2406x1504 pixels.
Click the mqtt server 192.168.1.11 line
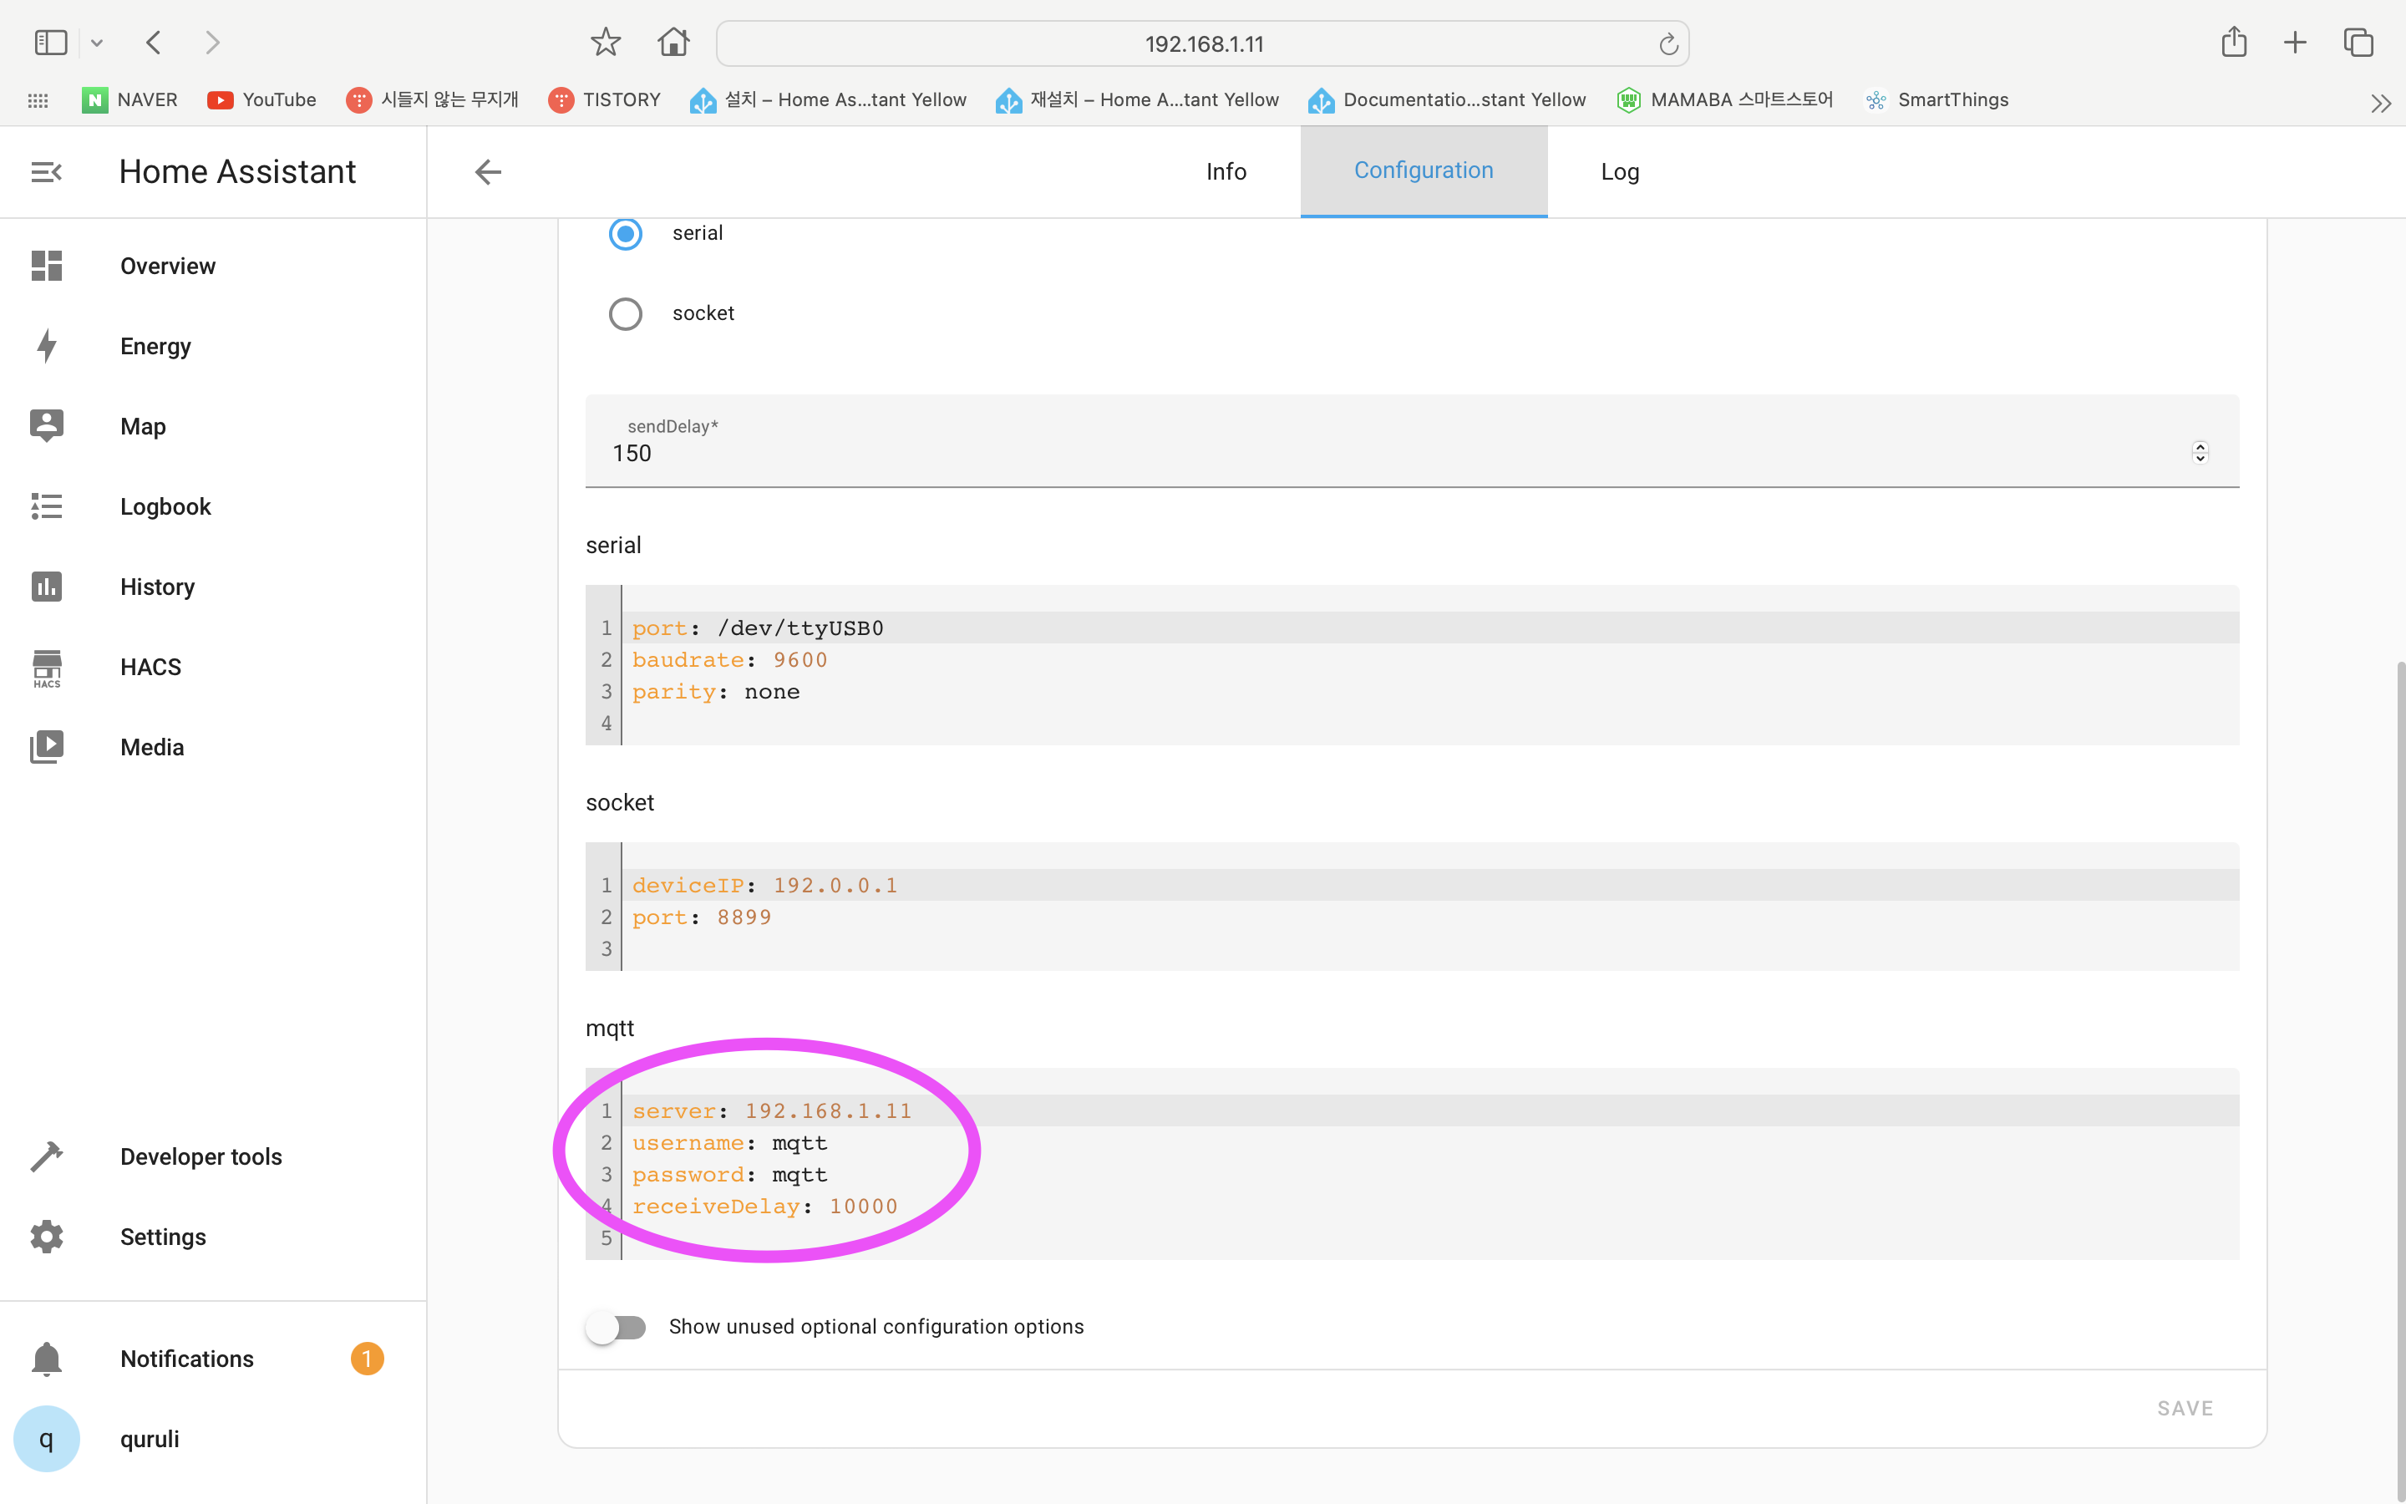point(1429,1111)
